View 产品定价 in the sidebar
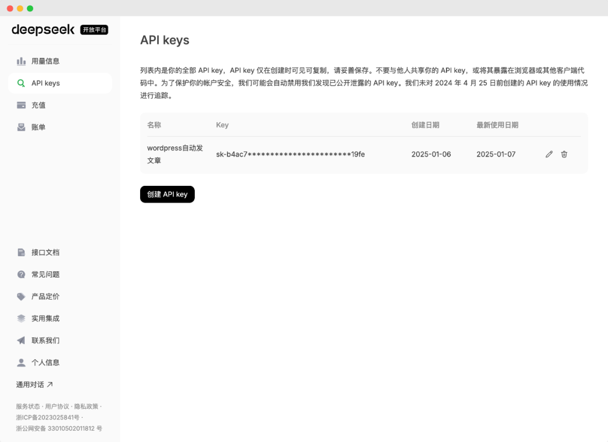 pos(60,297)
